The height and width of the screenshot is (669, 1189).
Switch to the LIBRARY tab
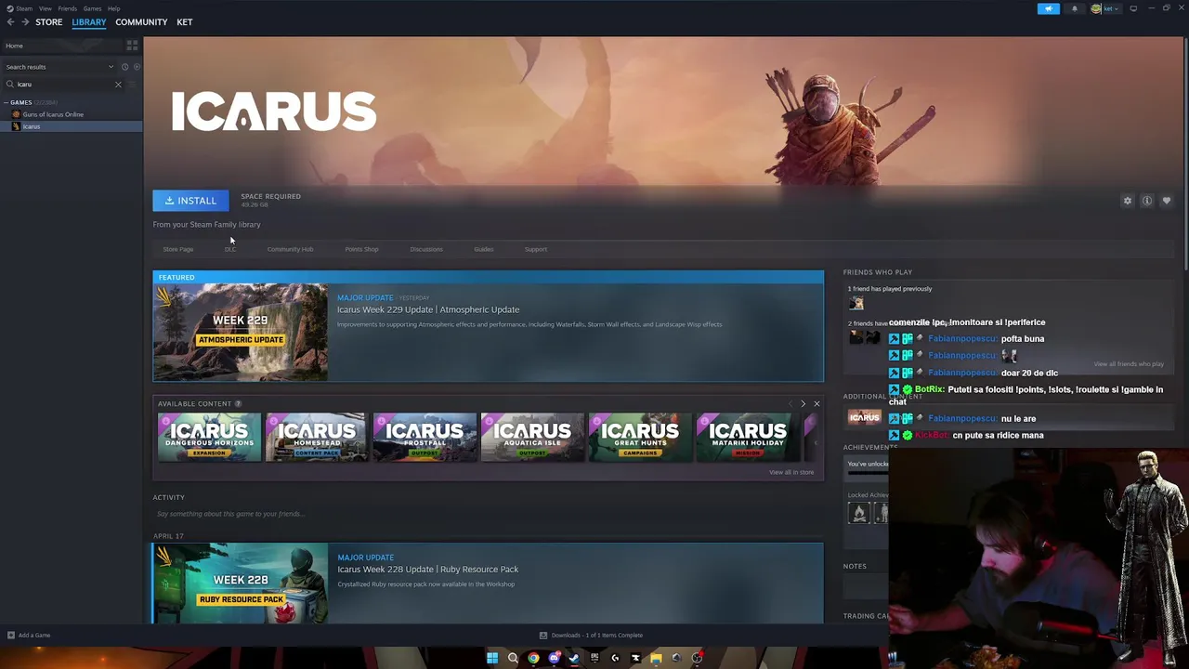pyautogui.click(x=89, y=22)
